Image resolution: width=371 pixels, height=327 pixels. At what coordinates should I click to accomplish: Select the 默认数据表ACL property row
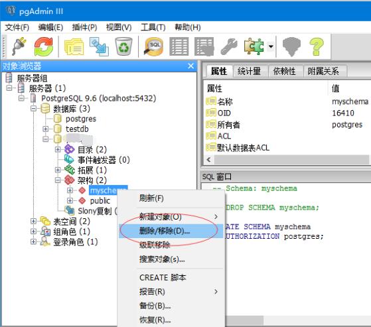(287, 148)
